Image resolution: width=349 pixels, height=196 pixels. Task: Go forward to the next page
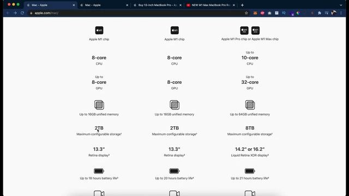[15, 13]
